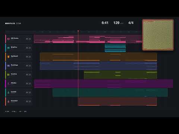Click the RockOrgn organ instrument icon
Image resolution: width=179 pixels, height=134 pixels.
point(8,66)
